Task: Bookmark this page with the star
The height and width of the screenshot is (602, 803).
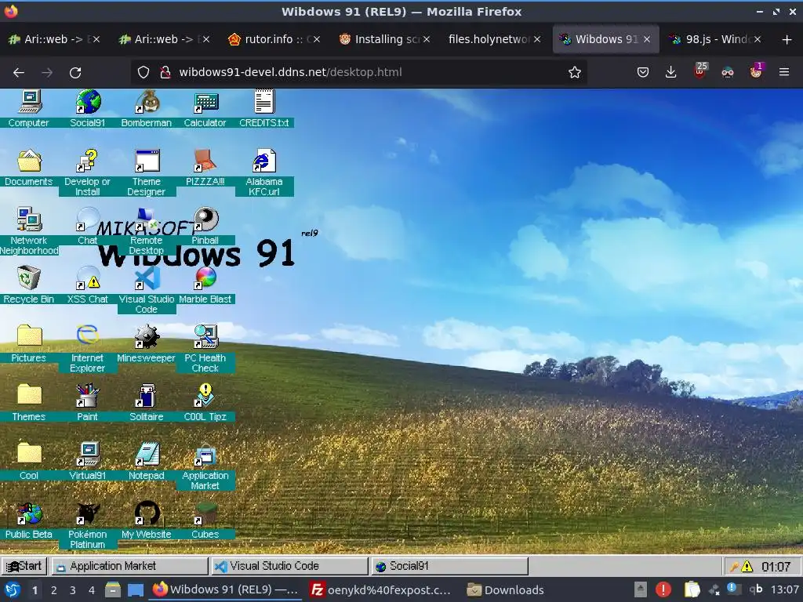Action: click(575, 72)
